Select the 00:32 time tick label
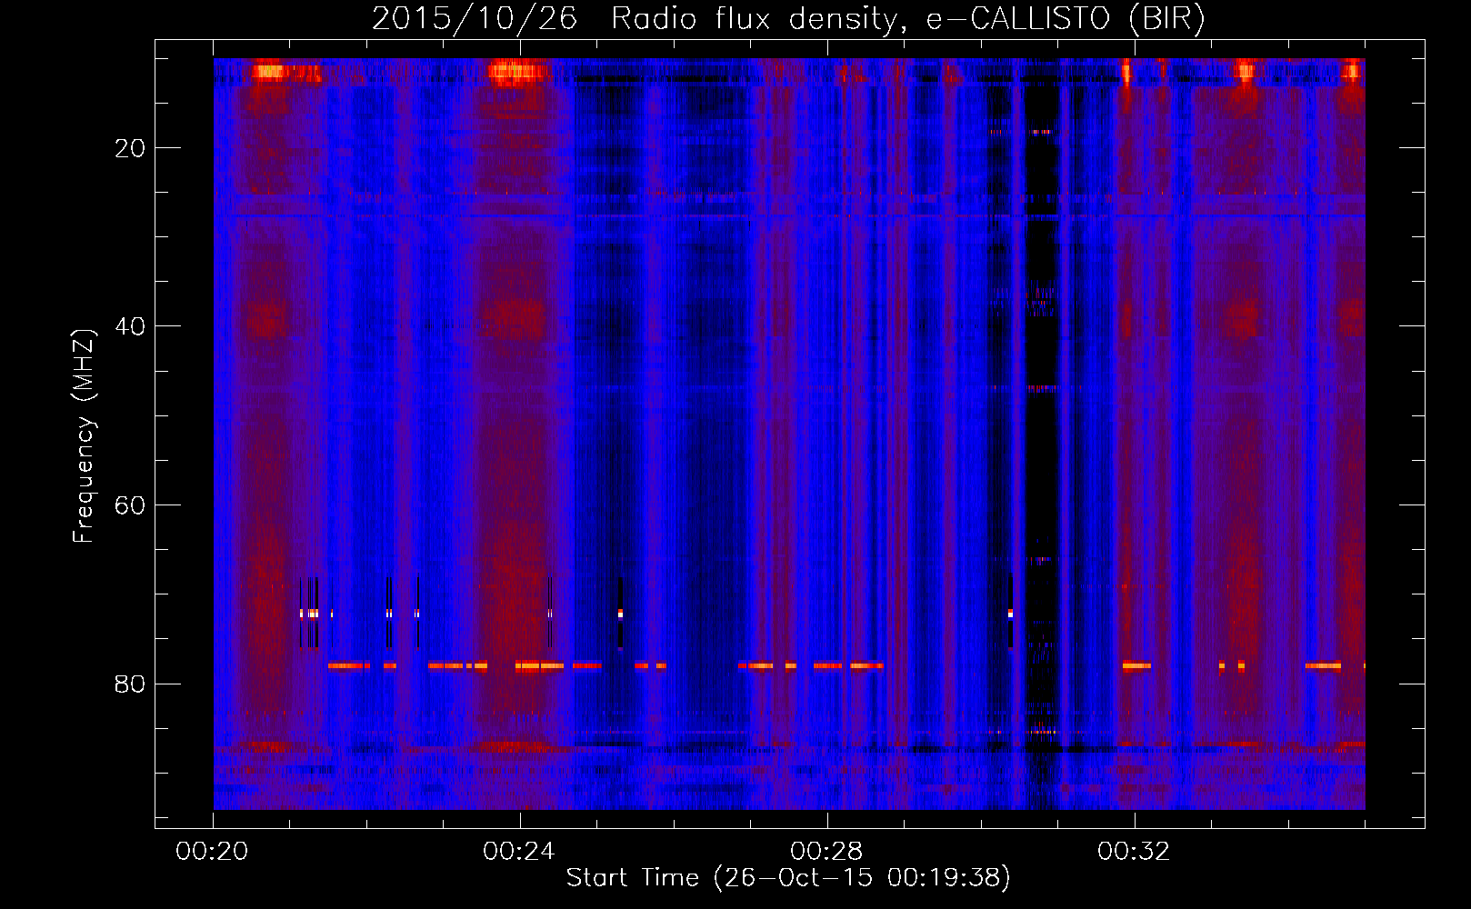 pos(1134,851)
